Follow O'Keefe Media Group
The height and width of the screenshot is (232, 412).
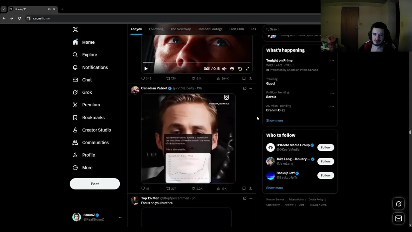click(325, 148)
